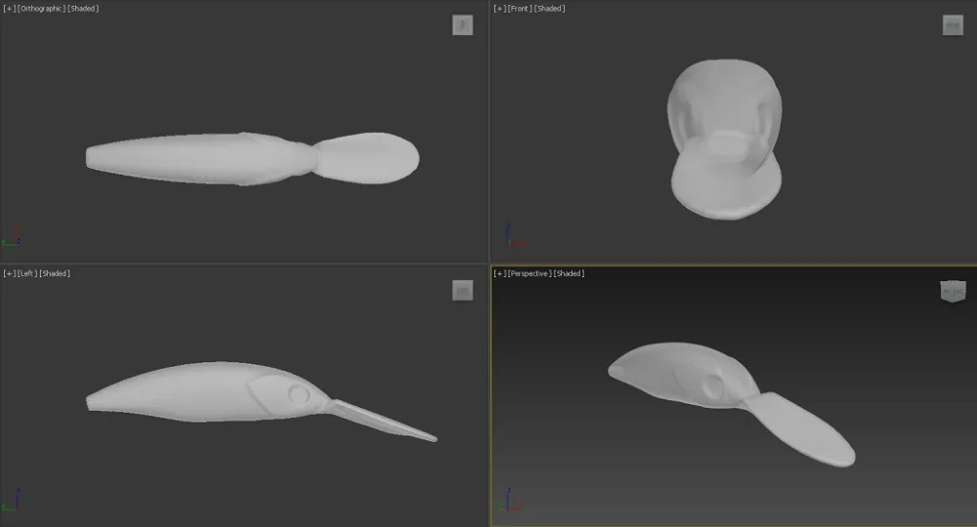Select the lure model in the Orthographic viewport
Viewport: 977px width, 527px height.
[195, 158]
